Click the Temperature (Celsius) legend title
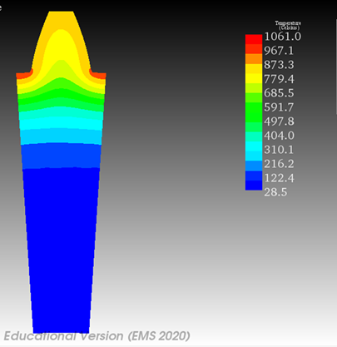The image size is (337, 347). pos(288,25)
